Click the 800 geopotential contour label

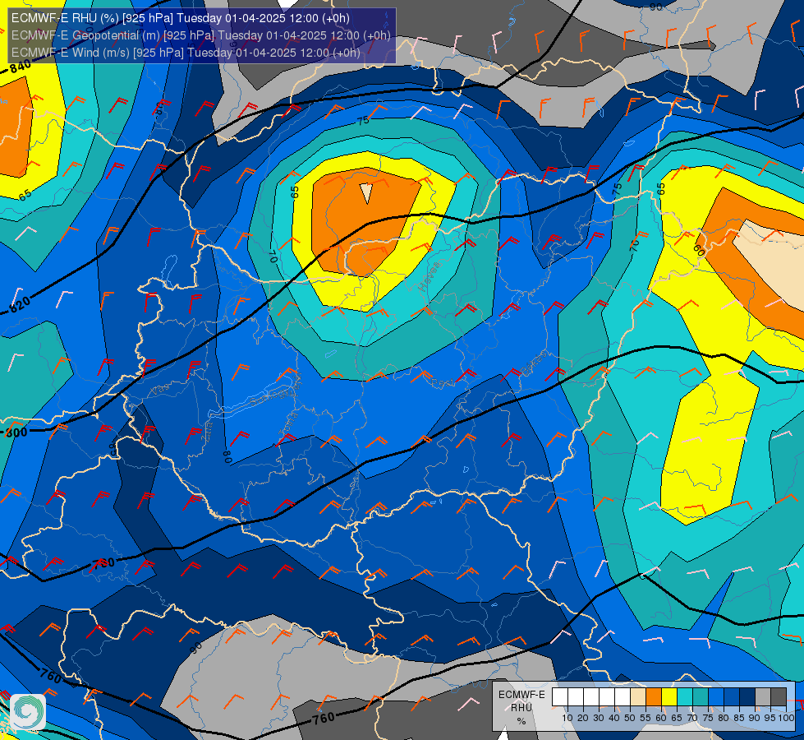[16, 432]
